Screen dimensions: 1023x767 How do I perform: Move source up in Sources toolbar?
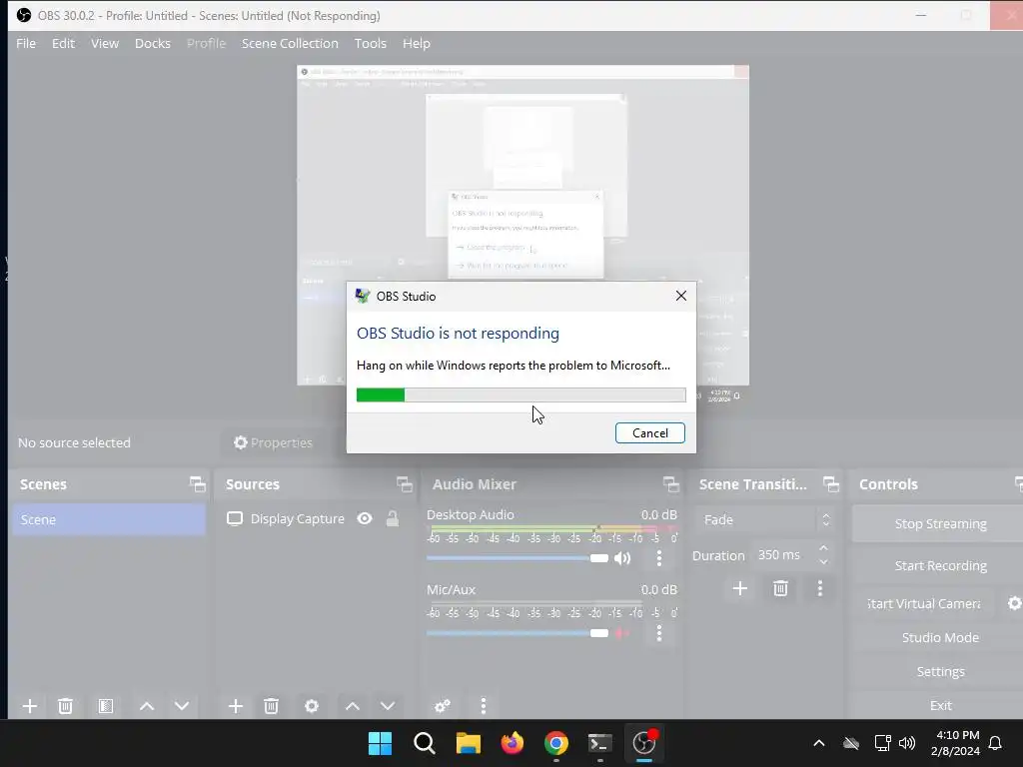click(353, 706)
